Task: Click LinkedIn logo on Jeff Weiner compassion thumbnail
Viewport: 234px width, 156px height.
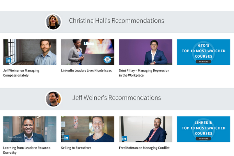Action: [x=9, y=60]
